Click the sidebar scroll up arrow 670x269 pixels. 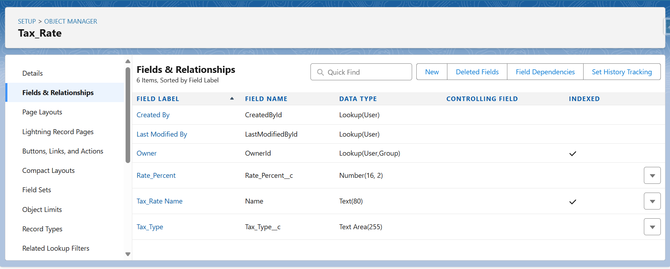pyautogui.click(x=128, y=61)
